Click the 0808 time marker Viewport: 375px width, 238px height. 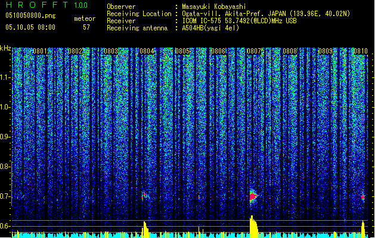(x=290, y=51)
